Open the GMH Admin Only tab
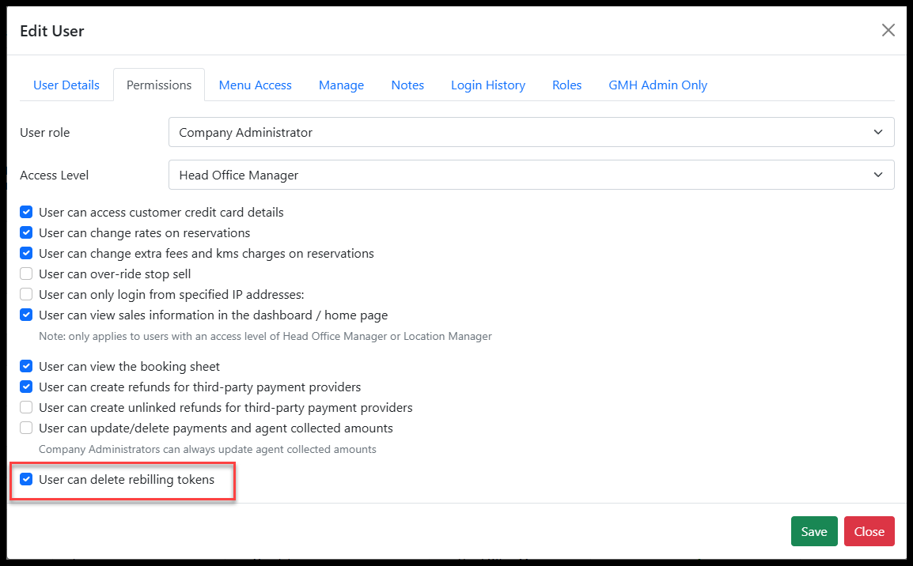The image size is (913, 566). [657, 85]
